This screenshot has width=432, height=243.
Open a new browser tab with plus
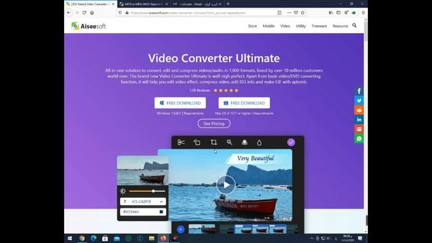[228, 4]
